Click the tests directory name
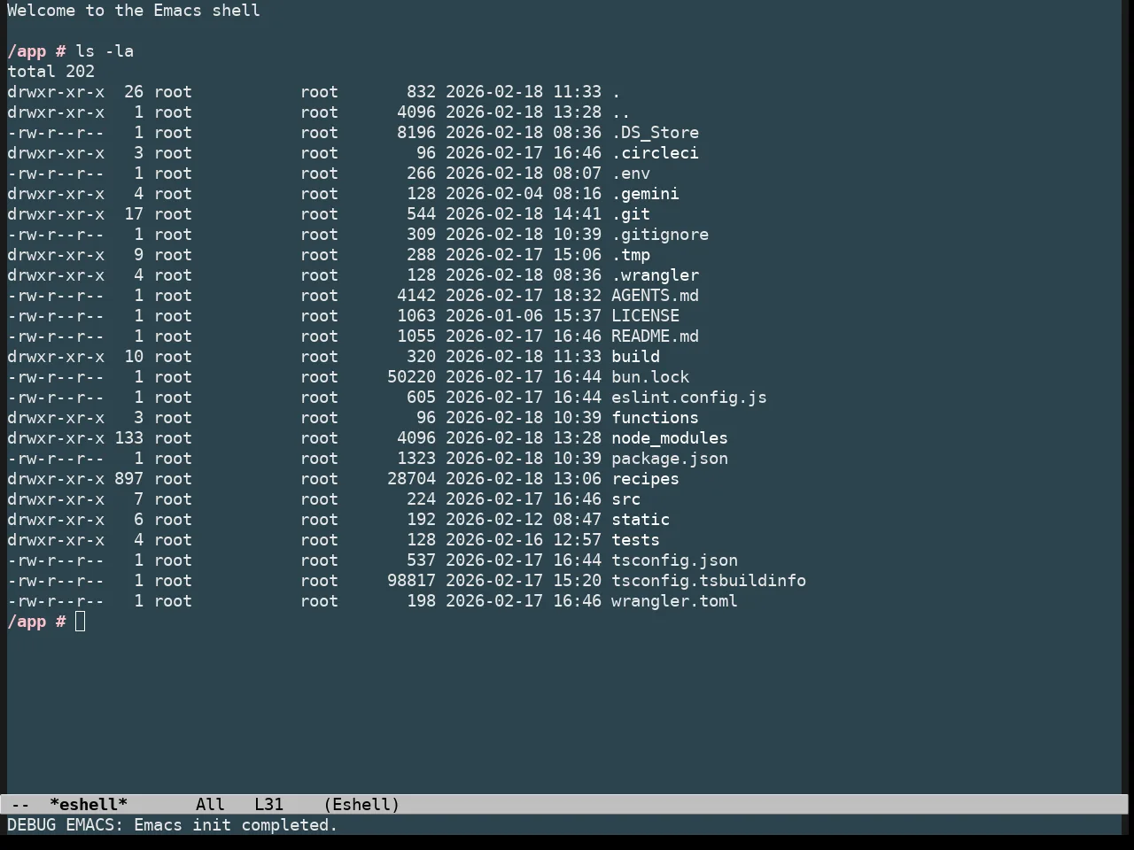This screenshot has height=850, width=1134. click(635, 540)
